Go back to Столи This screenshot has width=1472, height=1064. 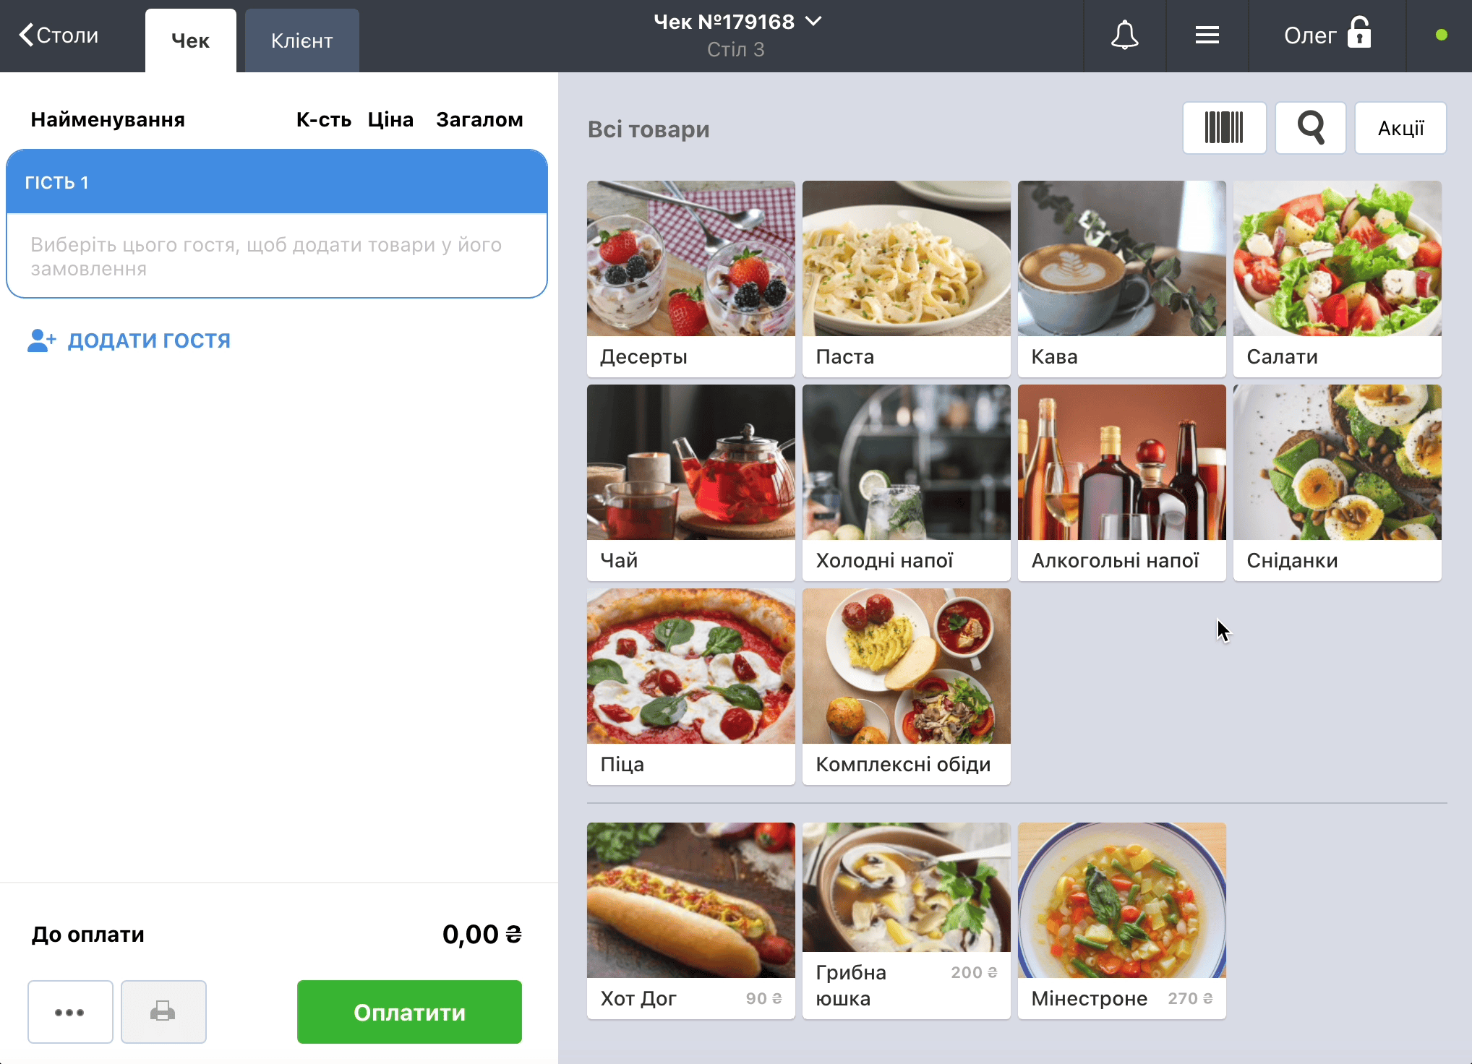(59, 35)
